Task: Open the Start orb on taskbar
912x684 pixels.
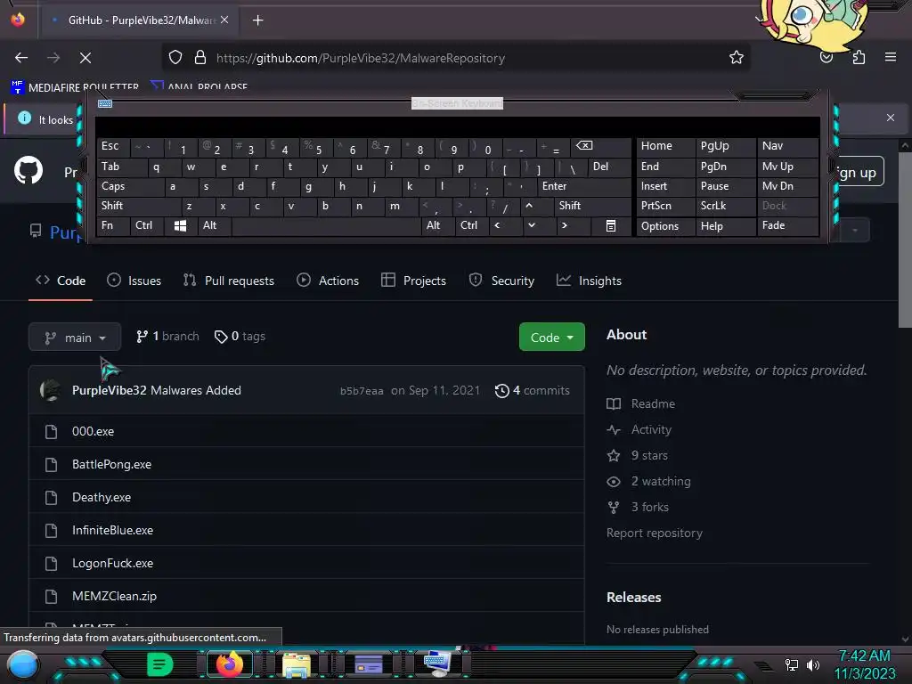Action: click(23, 664)
